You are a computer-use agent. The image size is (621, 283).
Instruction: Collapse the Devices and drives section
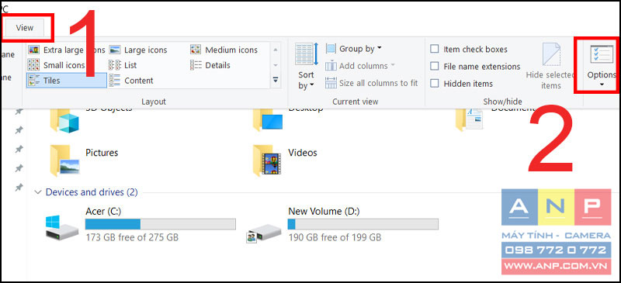(38, 192)
